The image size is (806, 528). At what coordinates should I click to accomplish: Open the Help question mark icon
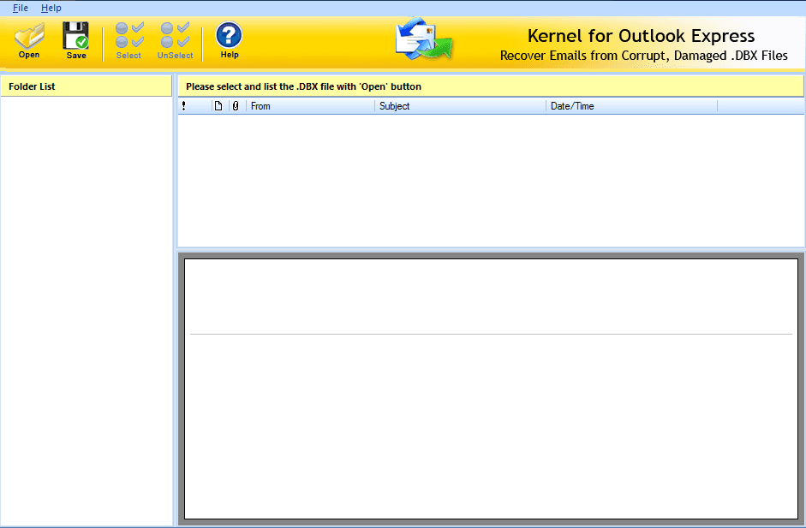230,40
